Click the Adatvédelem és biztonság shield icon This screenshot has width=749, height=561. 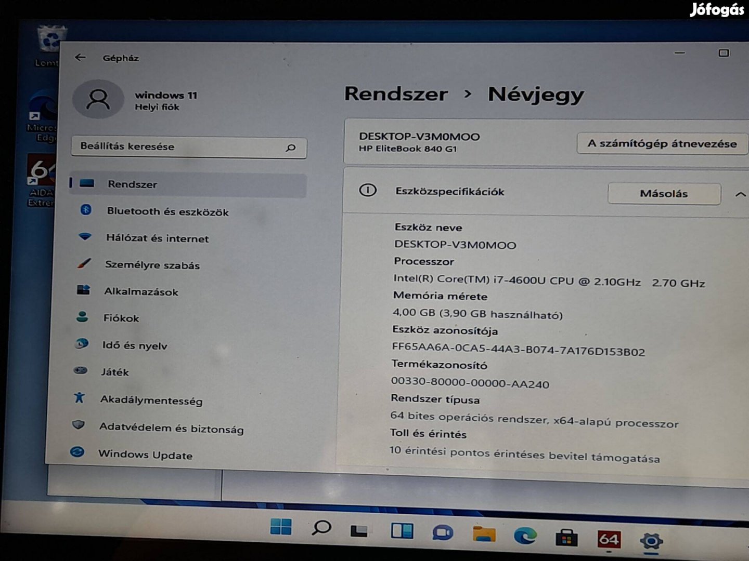coord(79,424)
